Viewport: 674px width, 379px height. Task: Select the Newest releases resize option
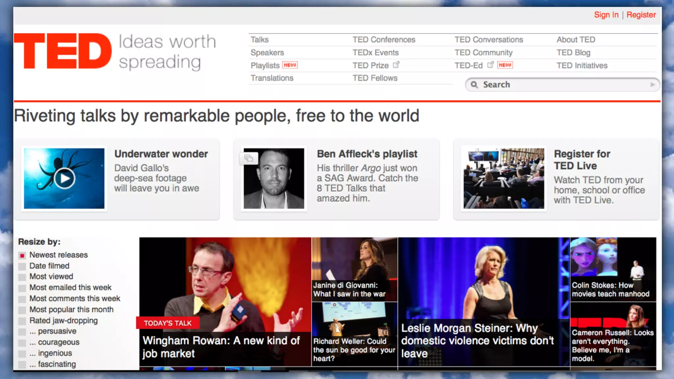click(22, 255)
